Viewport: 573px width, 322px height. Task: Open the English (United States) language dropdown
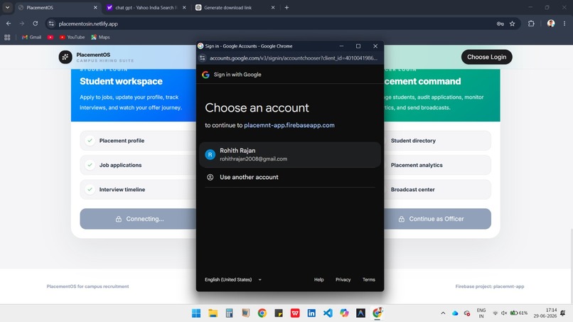point(233,279)
